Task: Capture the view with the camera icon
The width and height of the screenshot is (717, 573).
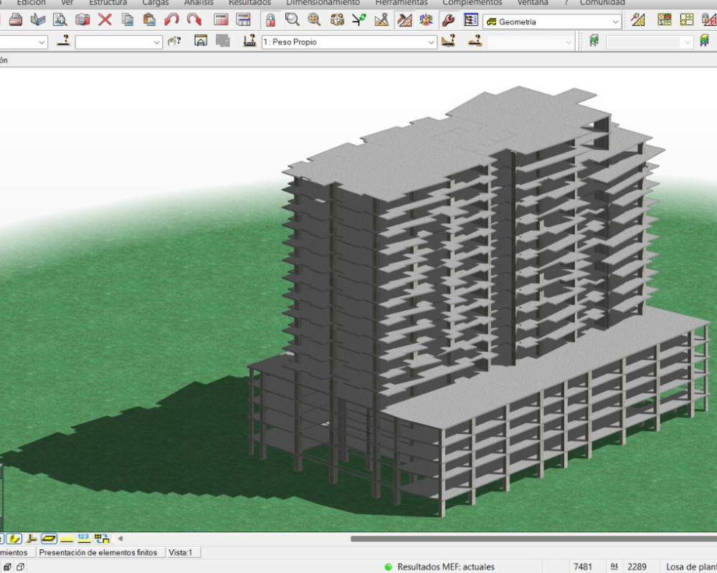Action: [82, 20]
